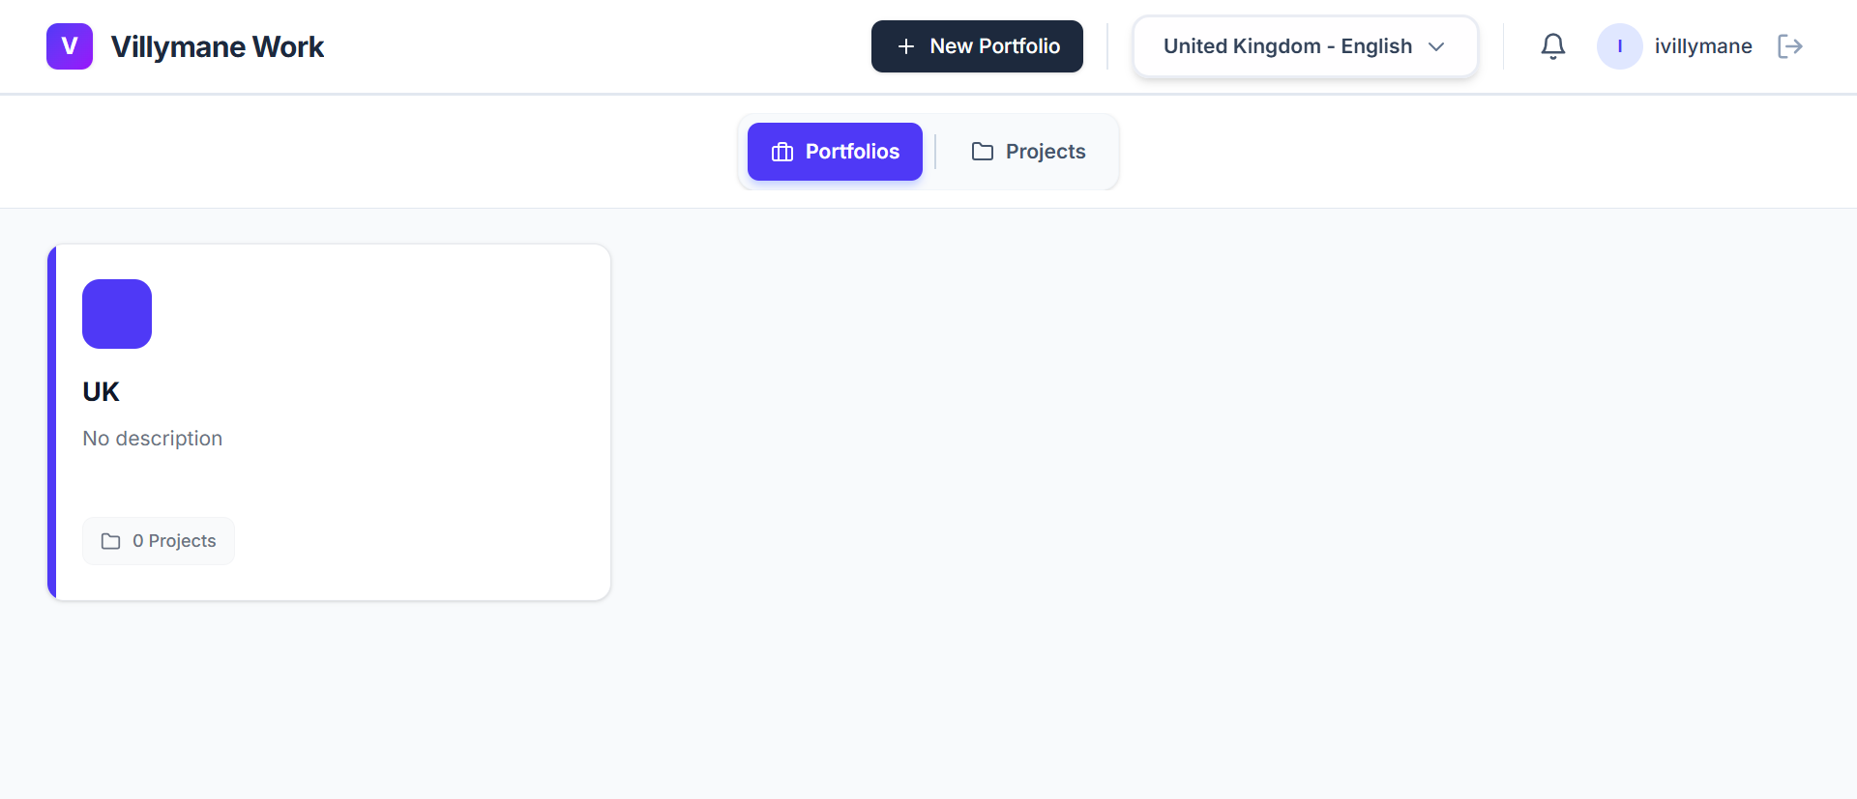Click the ivillymane username
The image size is (1857, 799).
coord(1703,45)
